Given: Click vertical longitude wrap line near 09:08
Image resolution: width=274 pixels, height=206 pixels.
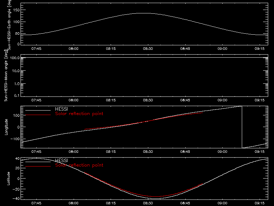Looking at the screenshot, I should [242, 127].
